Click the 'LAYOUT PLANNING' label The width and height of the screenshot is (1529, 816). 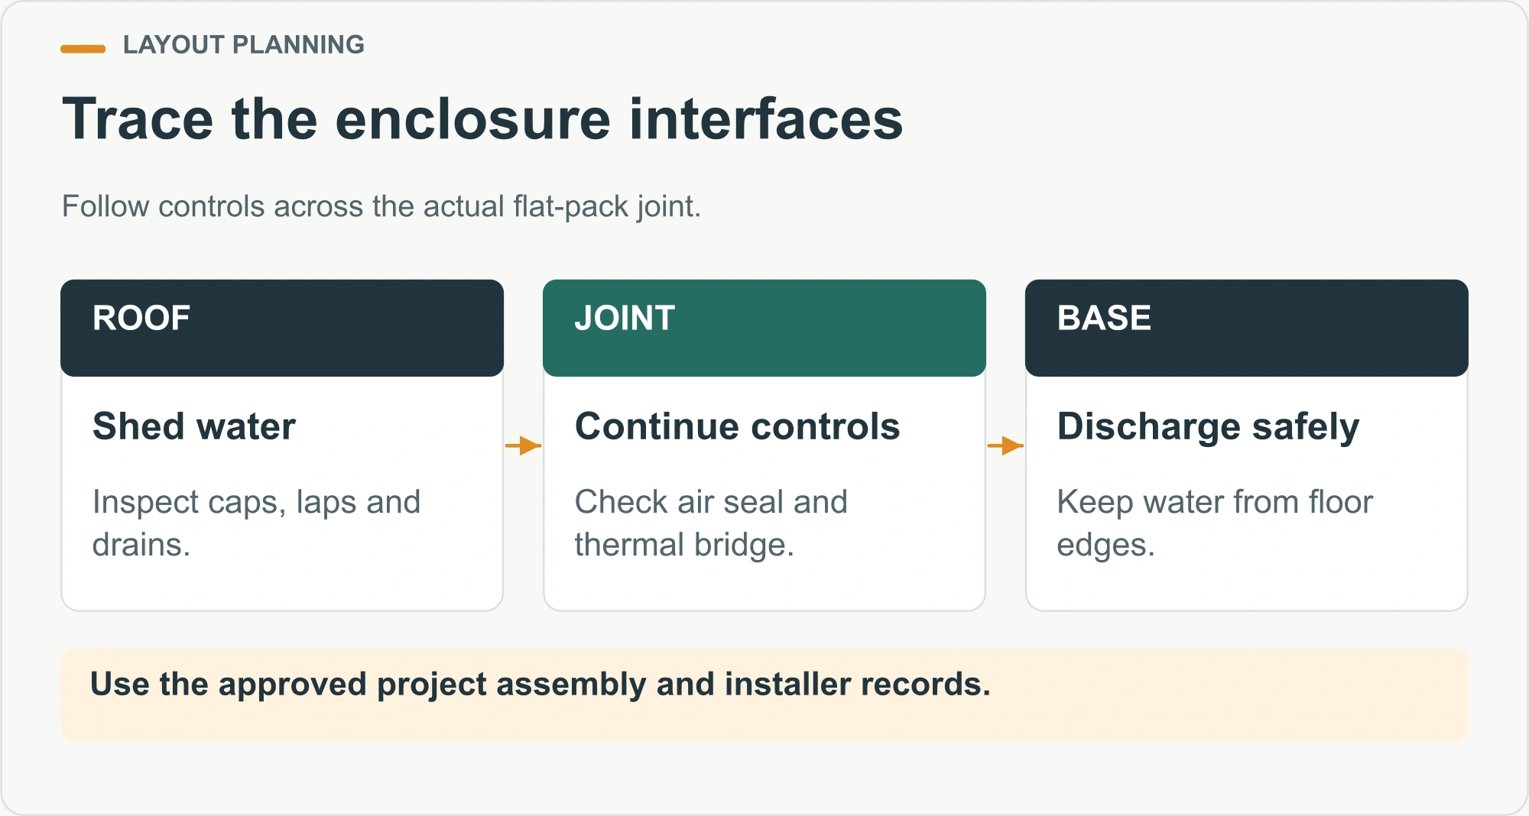243,45
